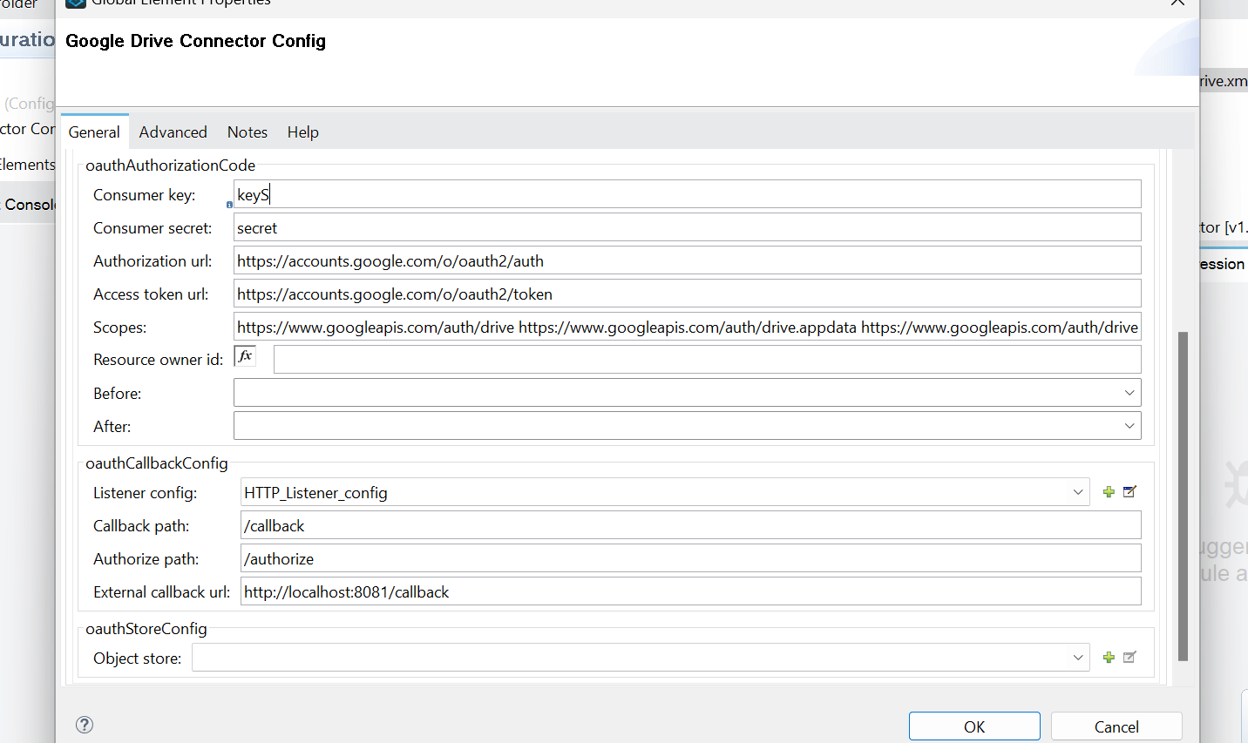Add new Object store with plus icon

(x=1109, y=658)
